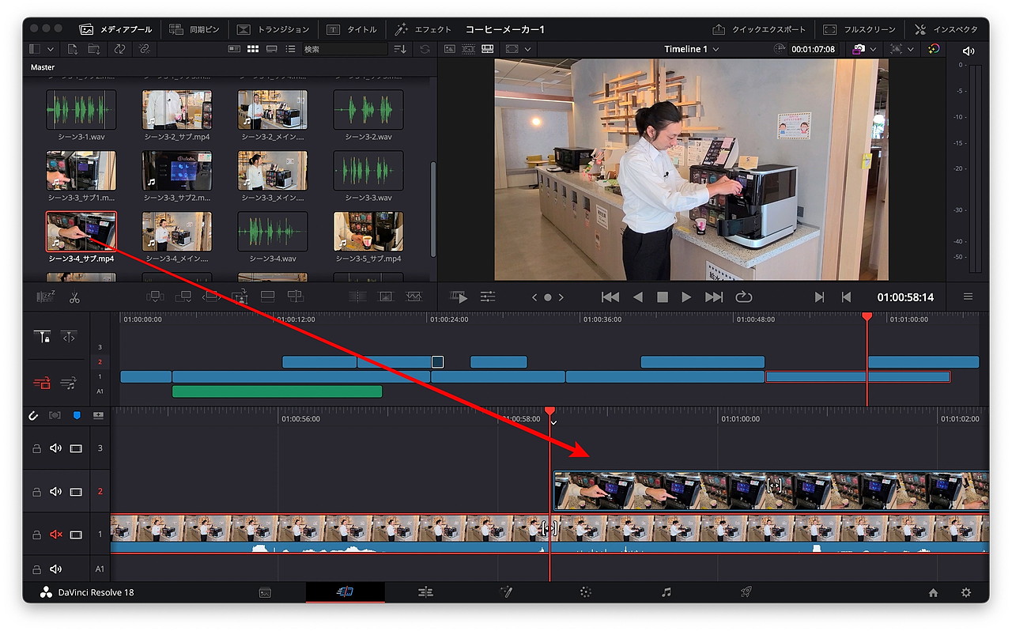This screenshot has width=1012, height=631.
Task: Click the Ripple Overwrite edit icon
Action: tap(211, 297)
